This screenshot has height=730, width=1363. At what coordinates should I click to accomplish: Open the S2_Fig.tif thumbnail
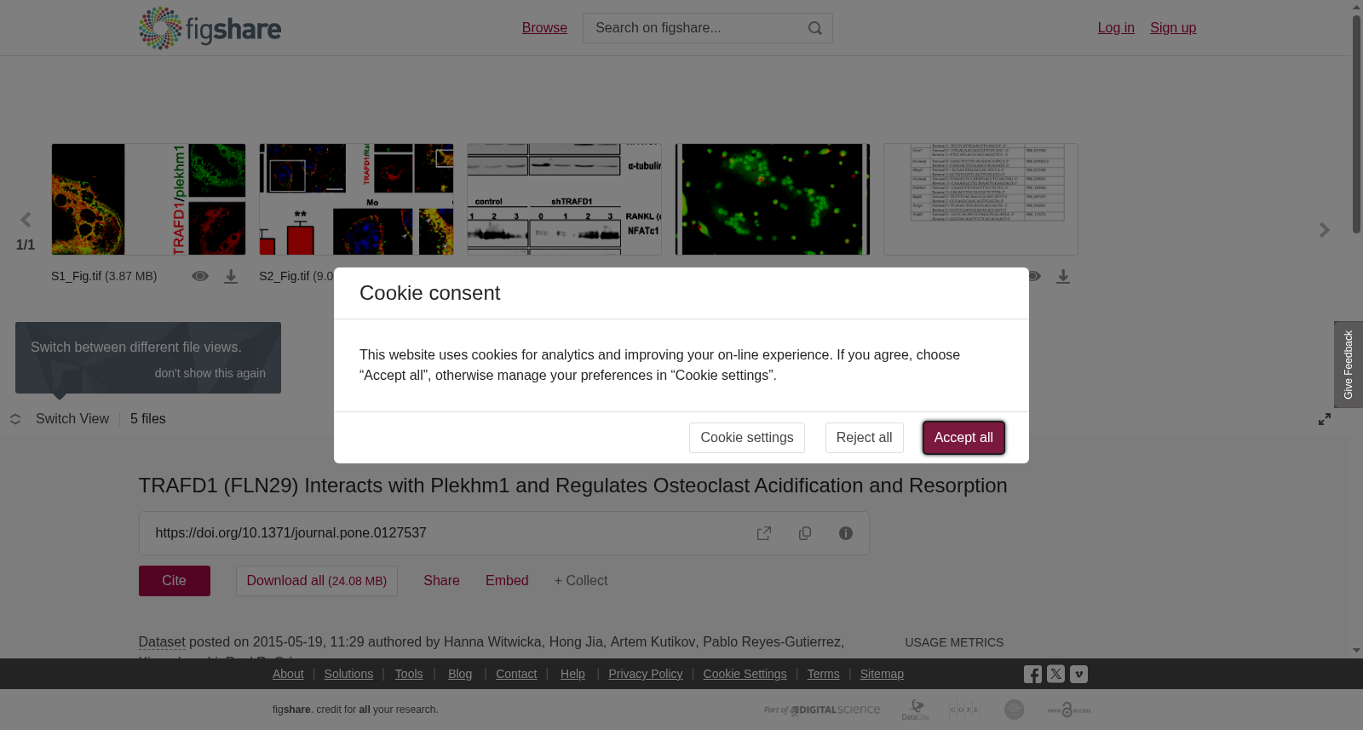[356, 199]
